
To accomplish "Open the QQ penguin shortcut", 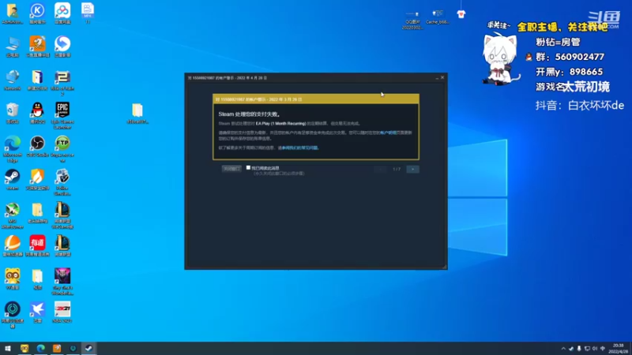I will (x=37, y=113).
